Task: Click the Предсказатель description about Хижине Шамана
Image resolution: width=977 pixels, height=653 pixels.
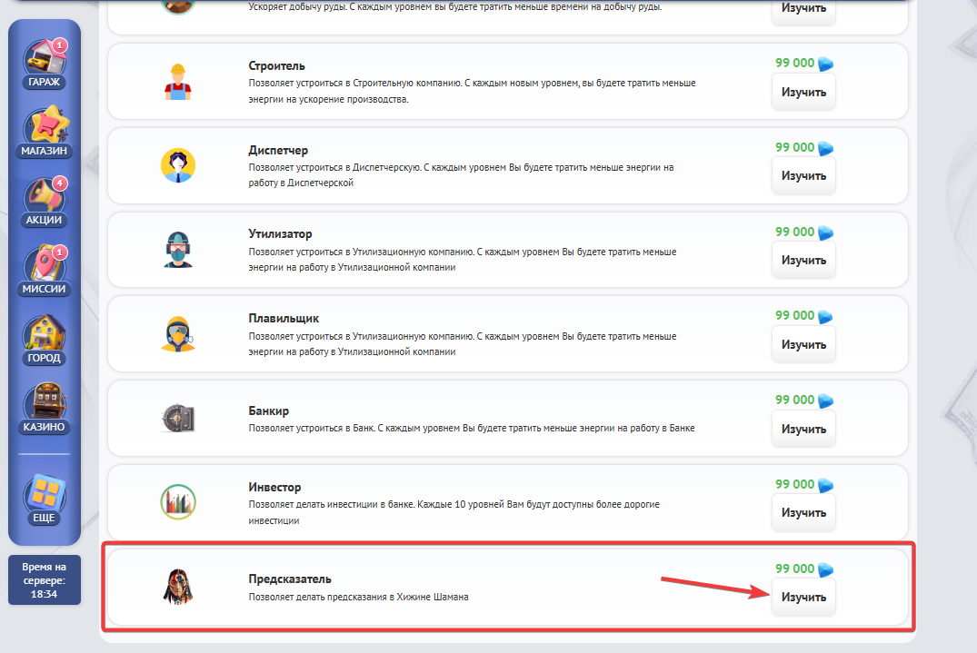Action: (358, 597)
